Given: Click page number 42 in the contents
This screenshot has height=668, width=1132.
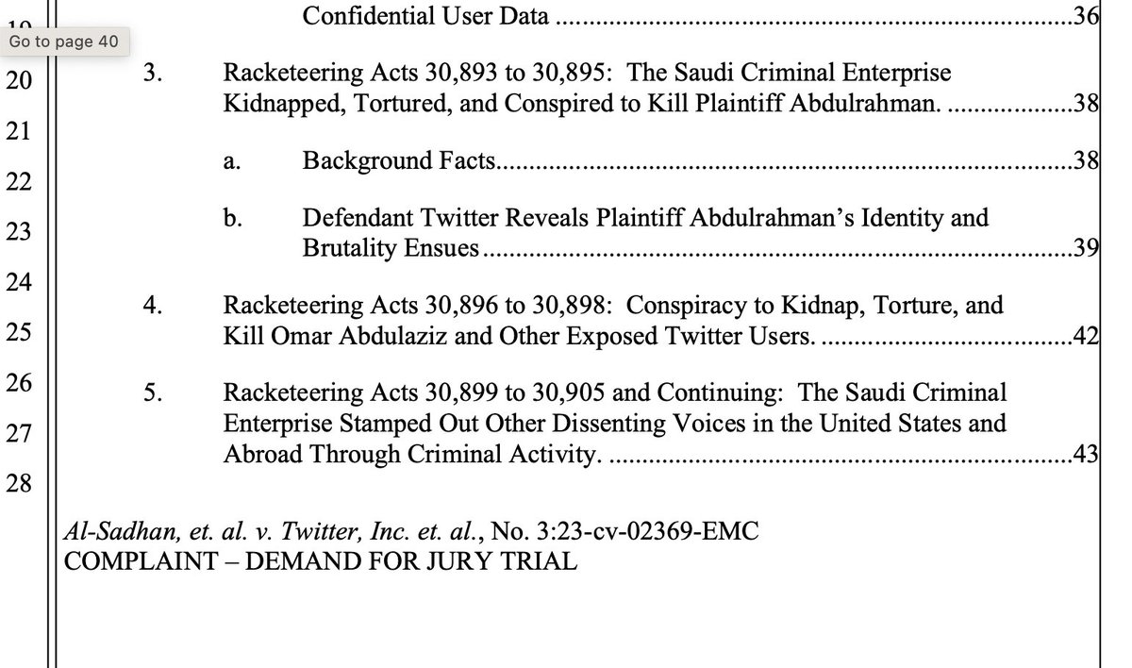Looking at the screenshot, I should point(1087,336).
